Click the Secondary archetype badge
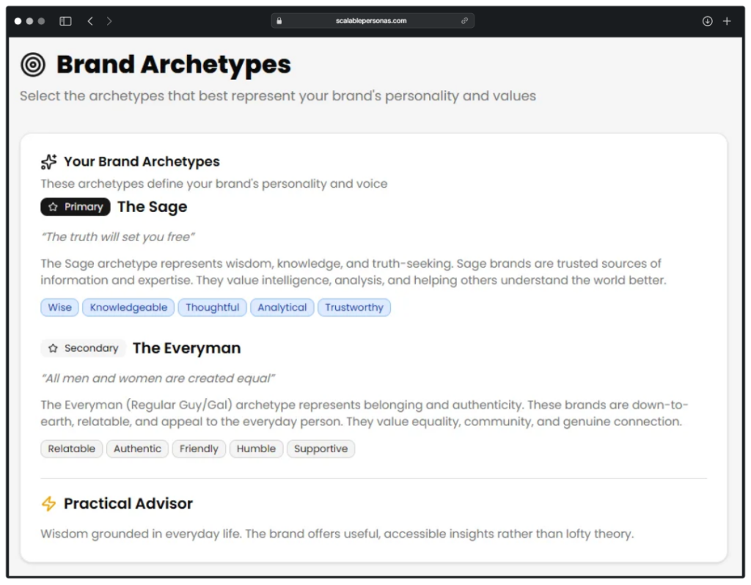 point(83,347)
